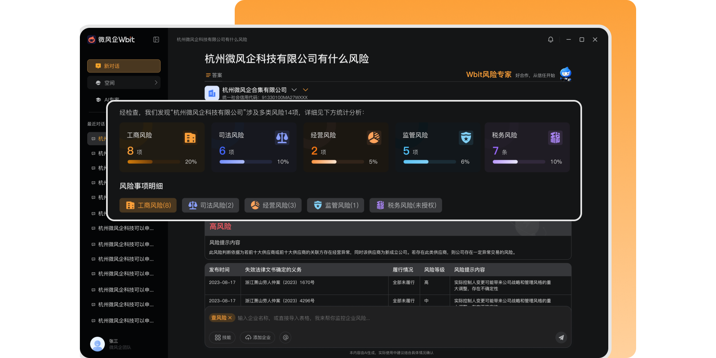The height and width of the screenshot is (358, 716).
Task: Expand the 空间 chevron arrow
Action: click(156, 83)
